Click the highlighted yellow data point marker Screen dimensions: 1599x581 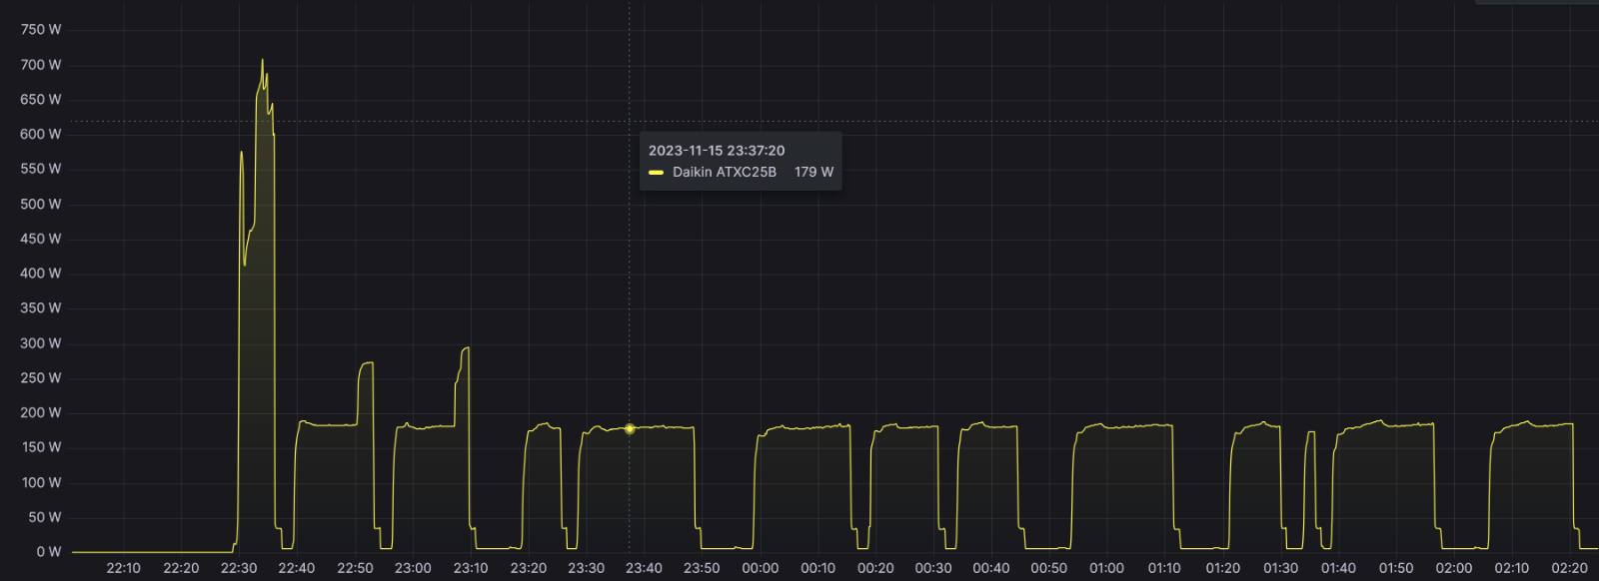click(x=630, y=429)
